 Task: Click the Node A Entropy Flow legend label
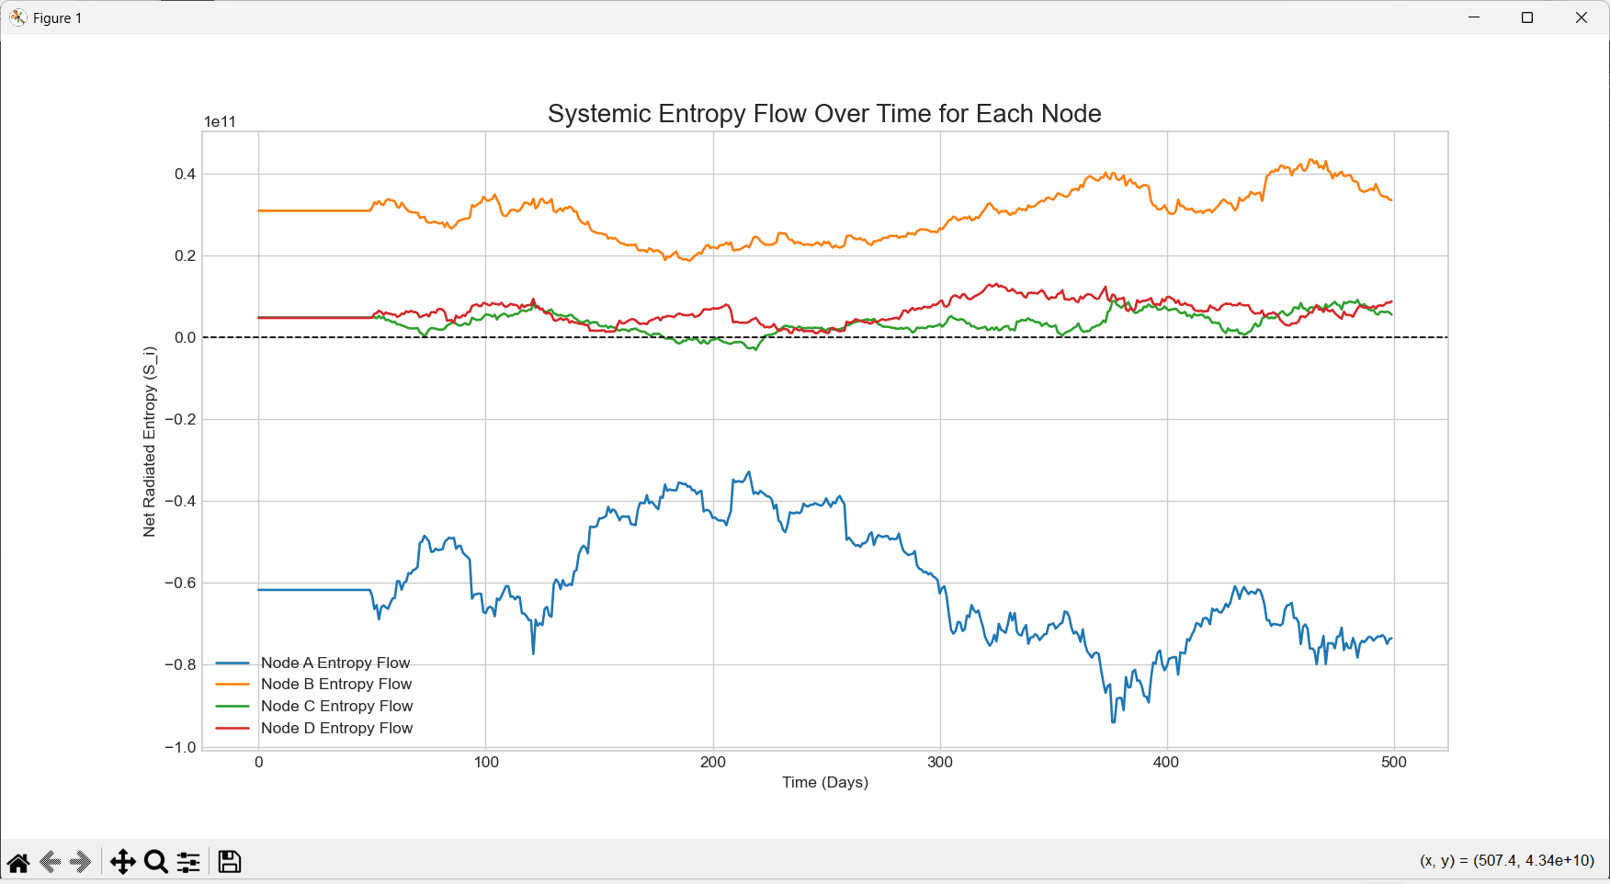(x=335, y=663)
